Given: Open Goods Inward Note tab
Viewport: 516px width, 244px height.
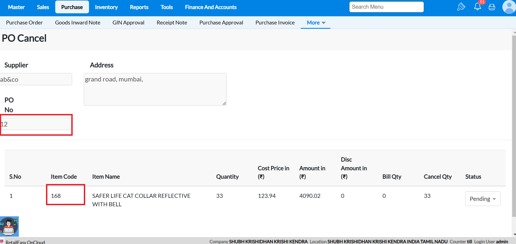Looking at the screenshot, I should [x=78, y=23].
